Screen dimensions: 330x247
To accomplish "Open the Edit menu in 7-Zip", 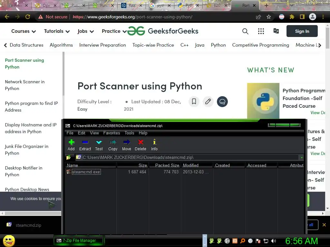I will [82, 133].
